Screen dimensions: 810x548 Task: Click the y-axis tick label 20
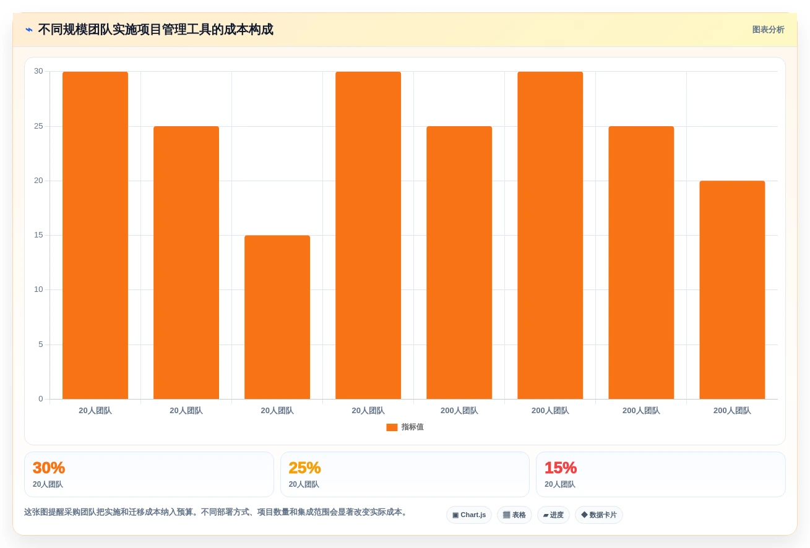tap(38, 181)
